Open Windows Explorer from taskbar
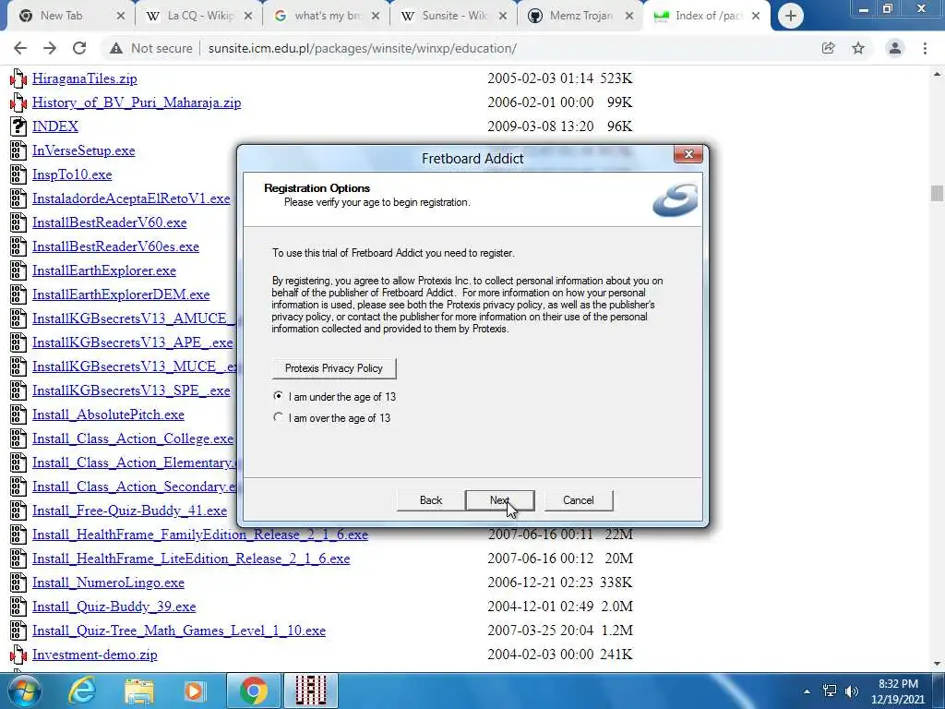945x709 pixels. [139, 691]
